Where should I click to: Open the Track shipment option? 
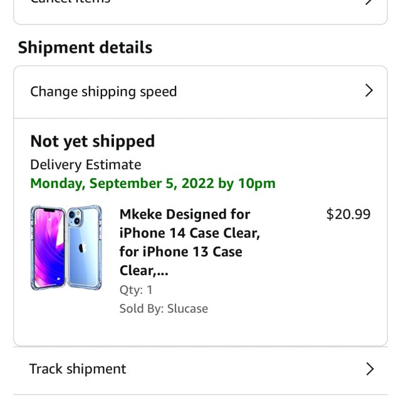(x=78, y=368)
